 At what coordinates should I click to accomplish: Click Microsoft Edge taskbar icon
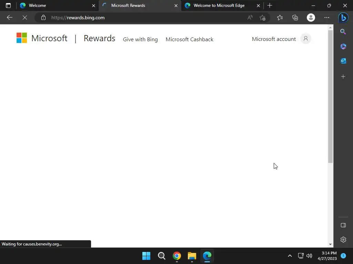click(207, 256)
